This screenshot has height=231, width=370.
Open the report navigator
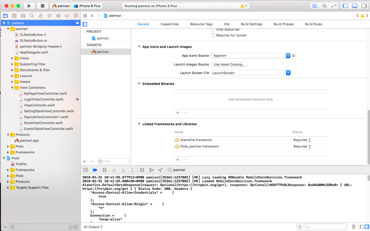click(x=76, y=16)
